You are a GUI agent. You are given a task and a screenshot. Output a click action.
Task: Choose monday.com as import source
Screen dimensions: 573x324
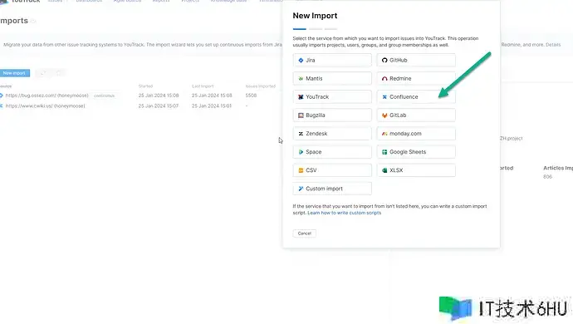coord(416,134)
